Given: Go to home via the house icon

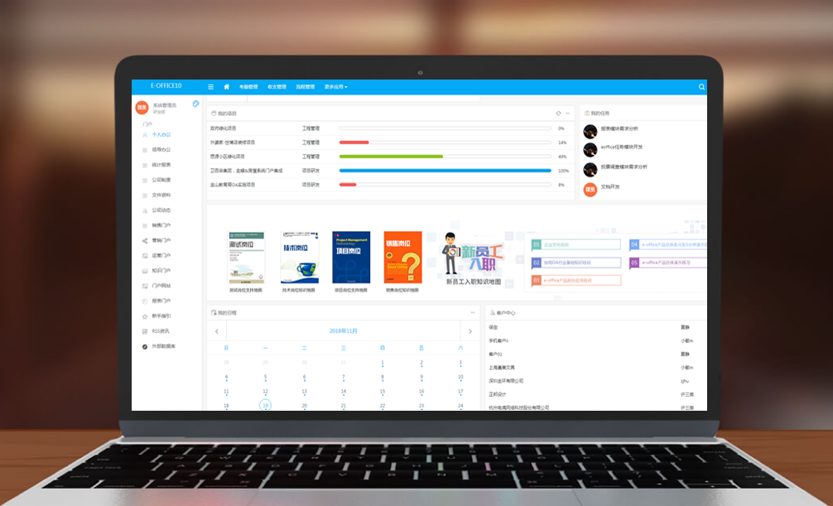Looking at the screenshot, I should [x=227, y=86].
